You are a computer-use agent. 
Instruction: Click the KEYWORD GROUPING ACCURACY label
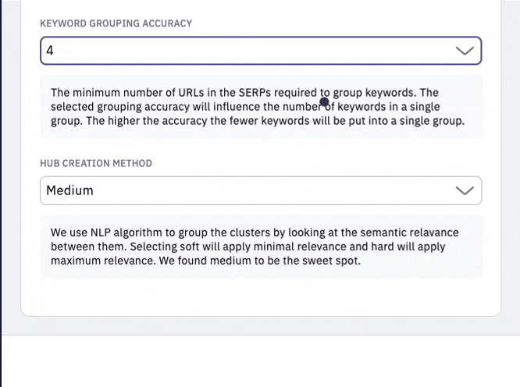click(116, 23)
